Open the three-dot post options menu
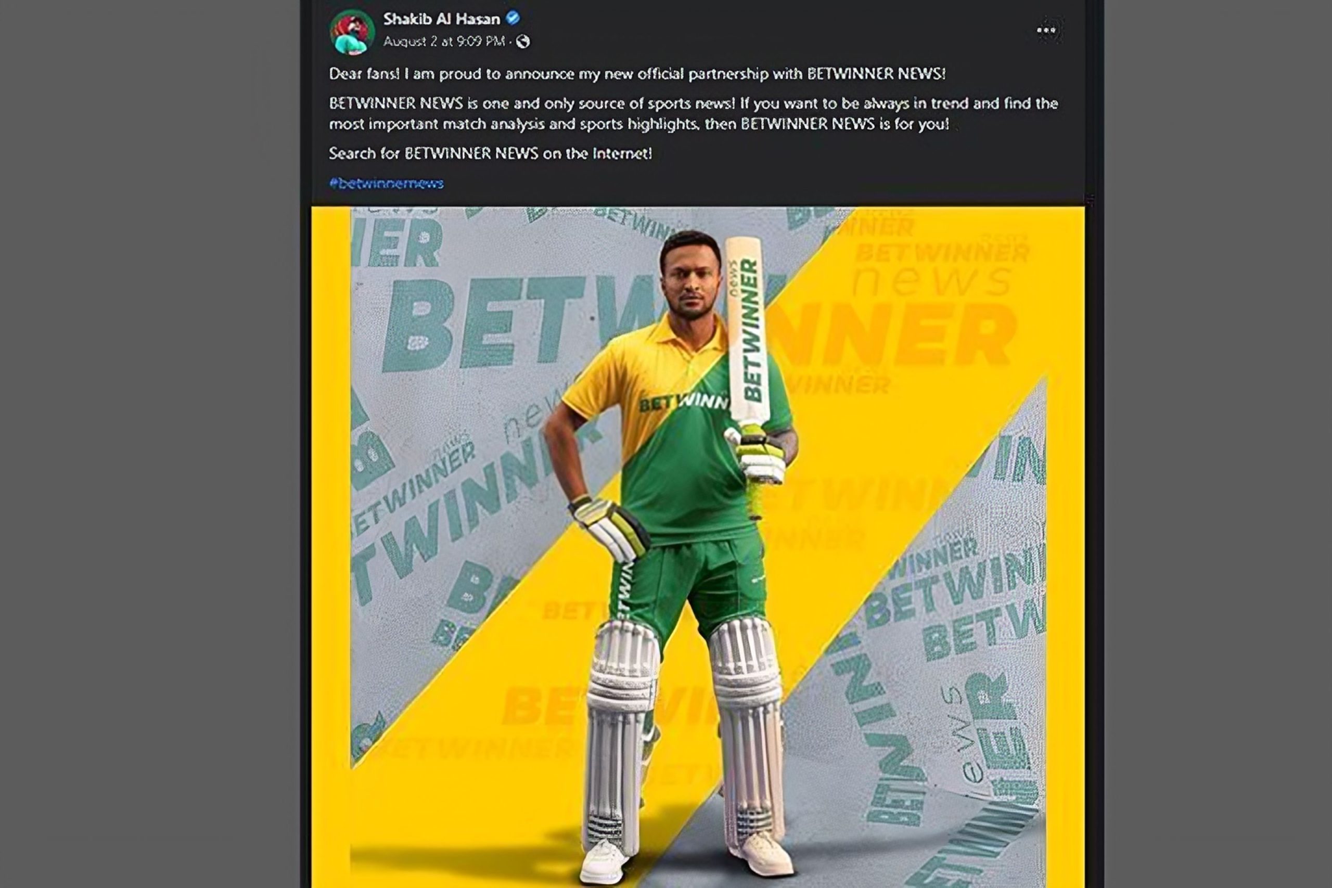Screen dimensions: 1332x888 (x=1046, y=31)
